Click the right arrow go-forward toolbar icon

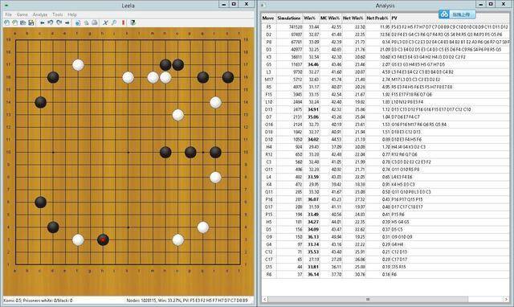(x=67, y=23)
